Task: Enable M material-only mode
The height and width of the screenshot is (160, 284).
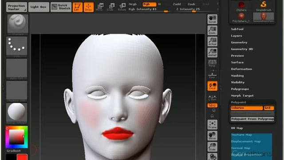Action: tap(159, 4)
